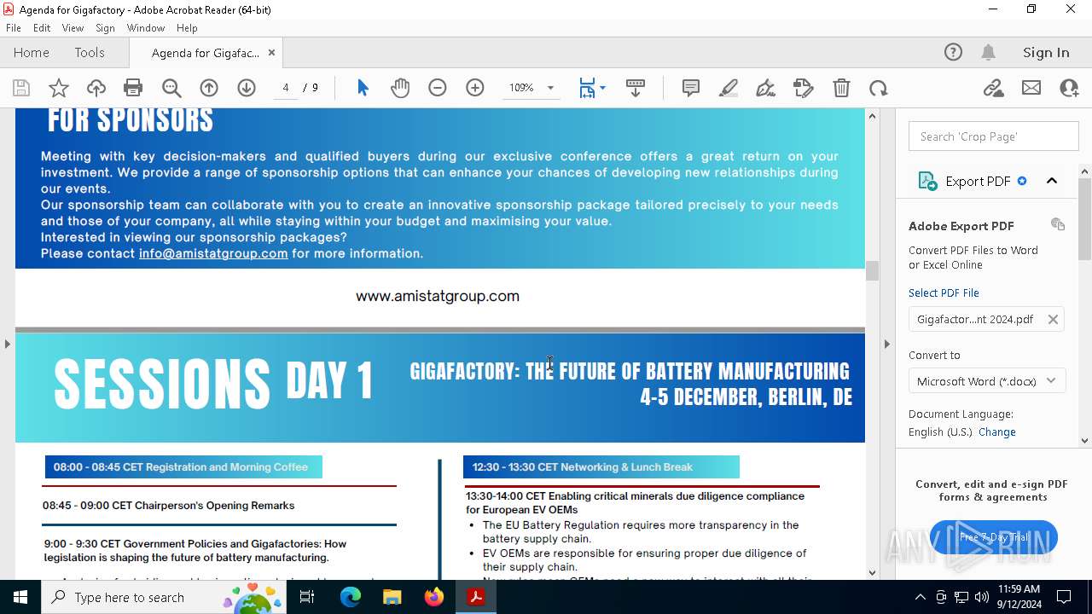
Task: Click the Select PDF File link
Action: 944,293
